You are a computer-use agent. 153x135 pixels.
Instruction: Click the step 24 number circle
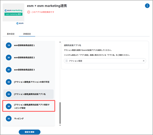coord(9,106)
